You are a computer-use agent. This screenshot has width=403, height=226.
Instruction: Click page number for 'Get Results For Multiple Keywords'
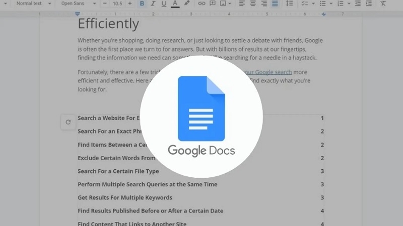(x=322, y=197)
